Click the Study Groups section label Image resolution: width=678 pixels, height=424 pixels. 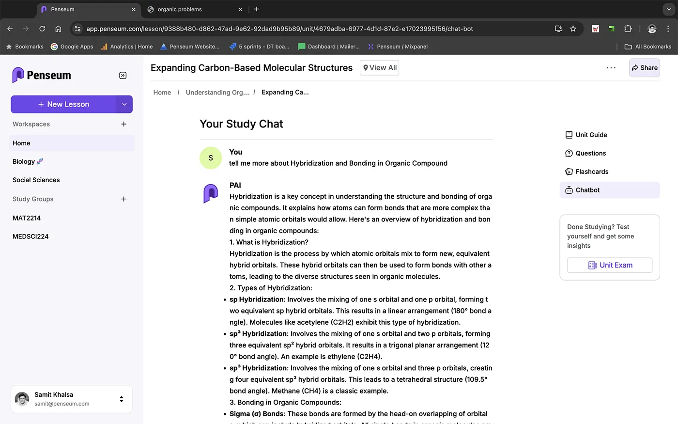[x=33, y=199]
